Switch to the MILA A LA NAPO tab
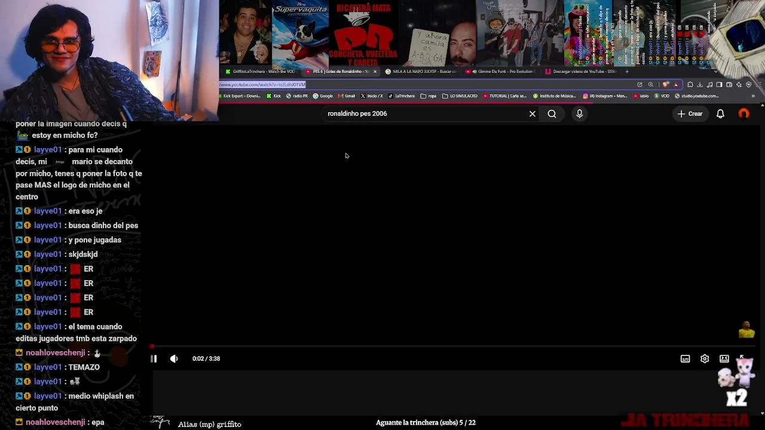 (x=421, y=72)
